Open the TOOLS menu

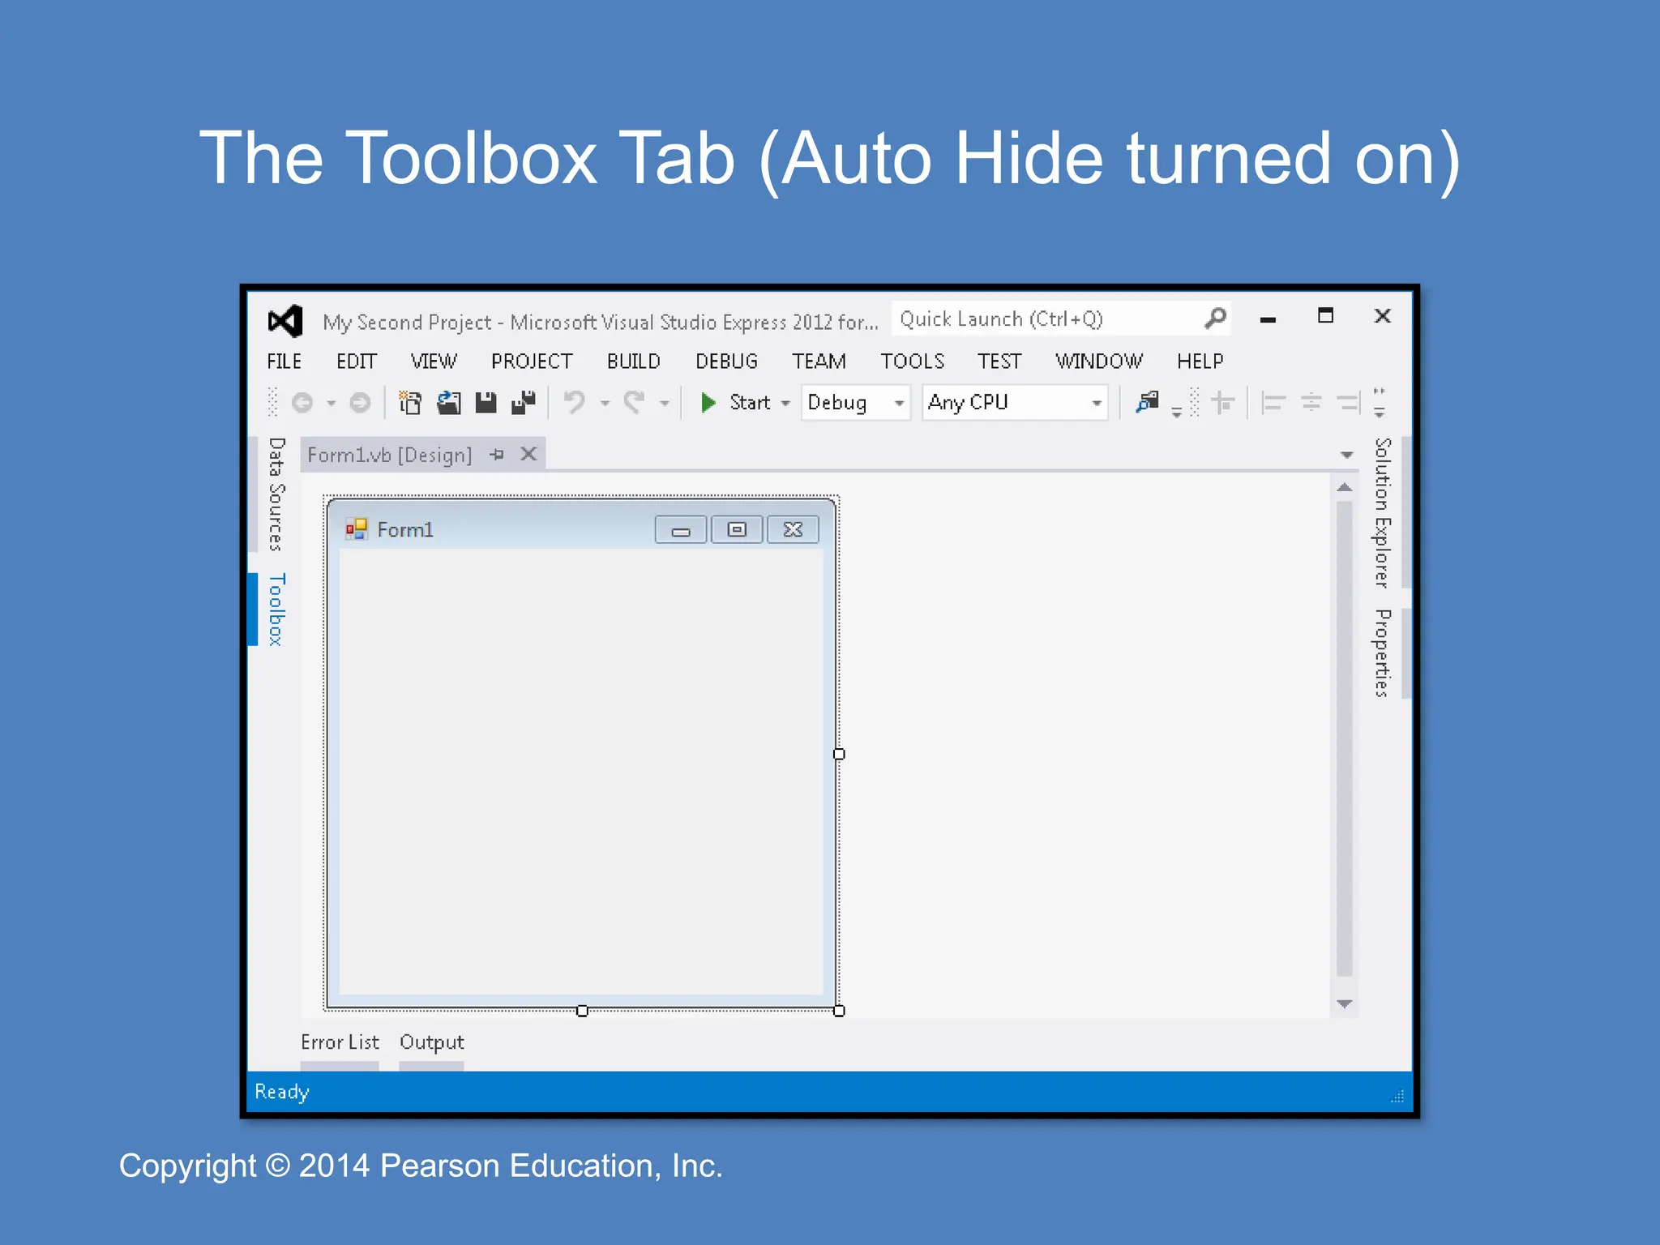[913, 362]
